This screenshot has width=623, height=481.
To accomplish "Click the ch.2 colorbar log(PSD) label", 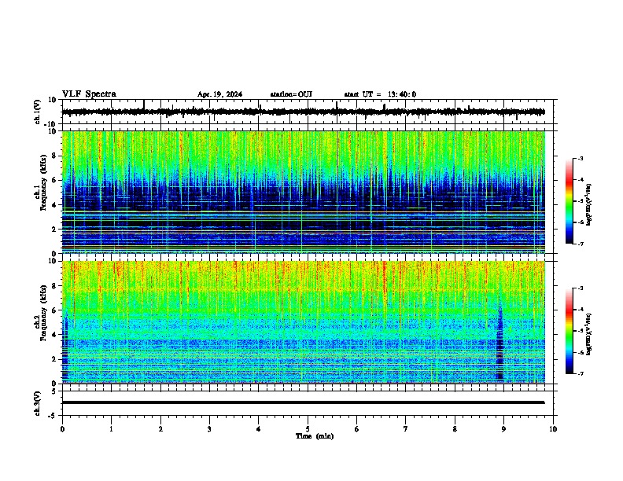I will pos(589,334).
